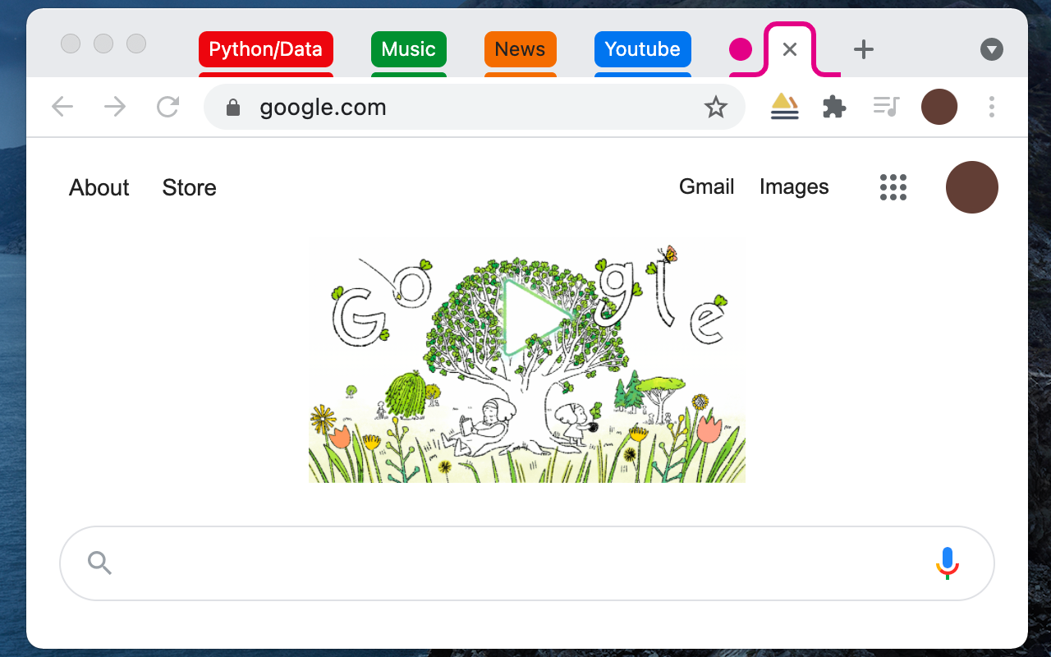Reload the current page
This screenshot has width=1051, height=657.
pyautogui.click(x=168, y=107)
